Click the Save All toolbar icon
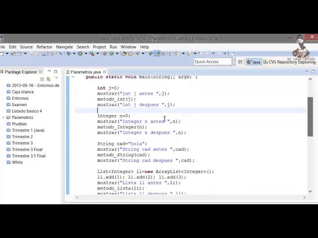 [x=38, y=54]
